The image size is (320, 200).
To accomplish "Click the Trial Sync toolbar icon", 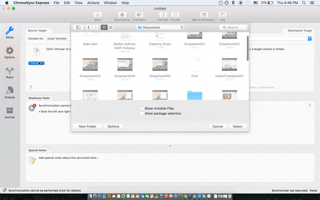I will (139, 15).
